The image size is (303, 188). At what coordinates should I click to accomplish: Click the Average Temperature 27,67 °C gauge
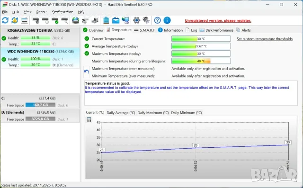201,46
